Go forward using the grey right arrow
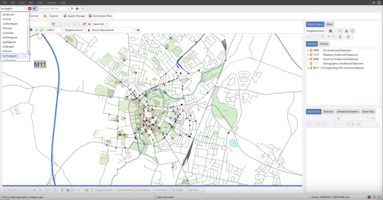This screenshot has height=200, width=383. point(82,9)
